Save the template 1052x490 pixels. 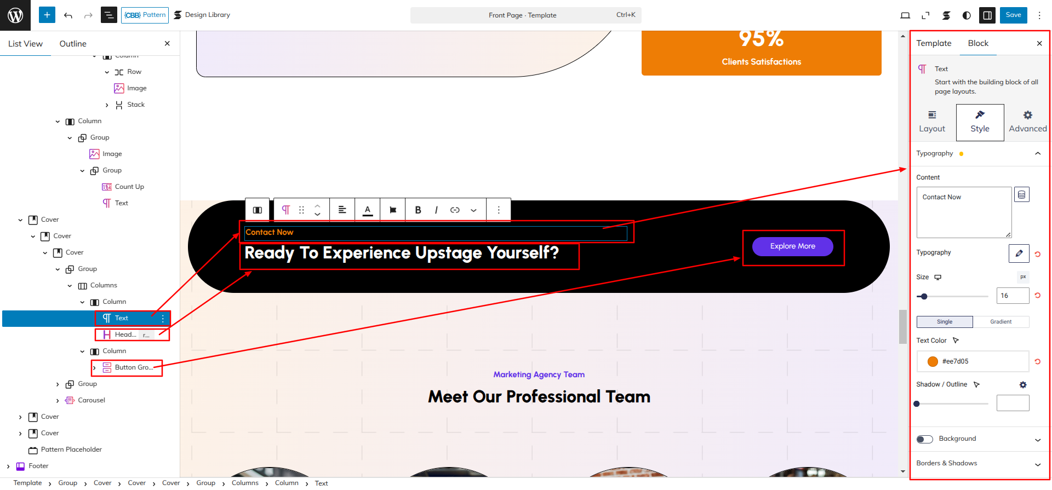[1013, 15]
